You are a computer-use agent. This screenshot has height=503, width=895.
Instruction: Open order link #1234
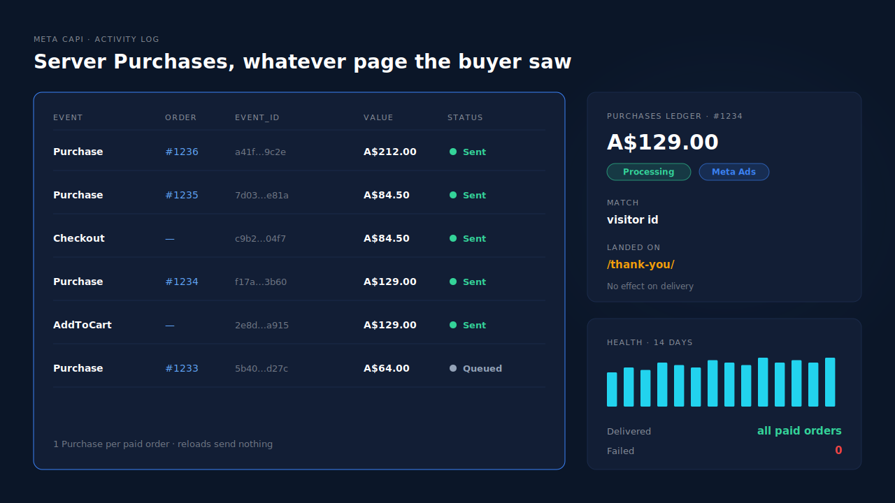tap(182, 282)
